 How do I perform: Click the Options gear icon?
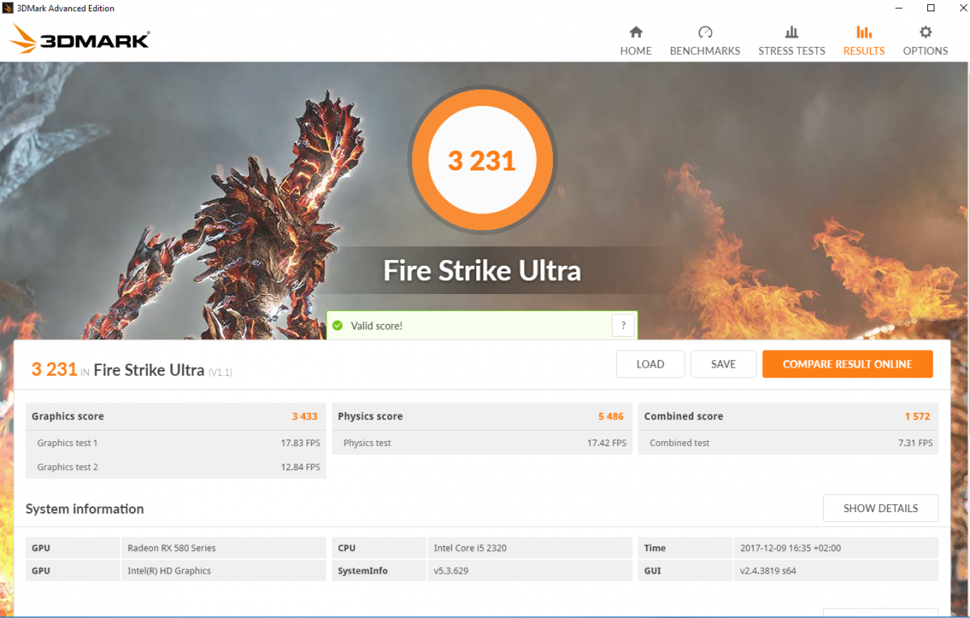[926, 32]
